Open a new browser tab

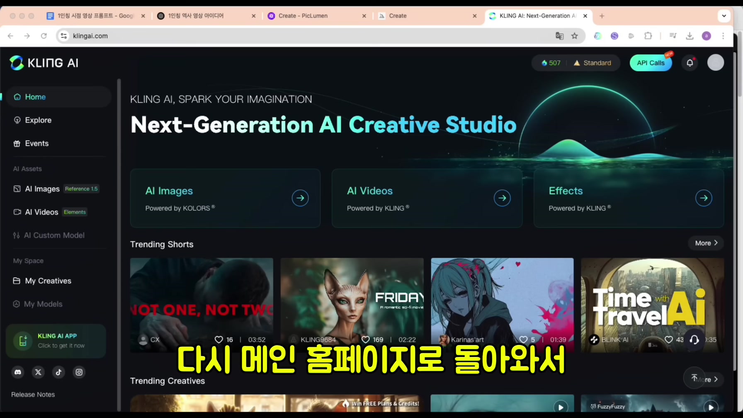pos(602,16)
